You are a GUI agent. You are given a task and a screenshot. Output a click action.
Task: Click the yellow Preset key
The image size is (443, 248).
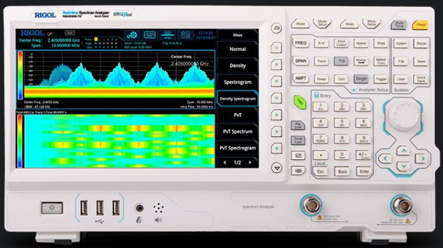[421, 25]
